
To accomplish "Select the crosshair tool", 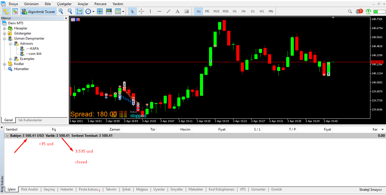I will pos(141,11).
